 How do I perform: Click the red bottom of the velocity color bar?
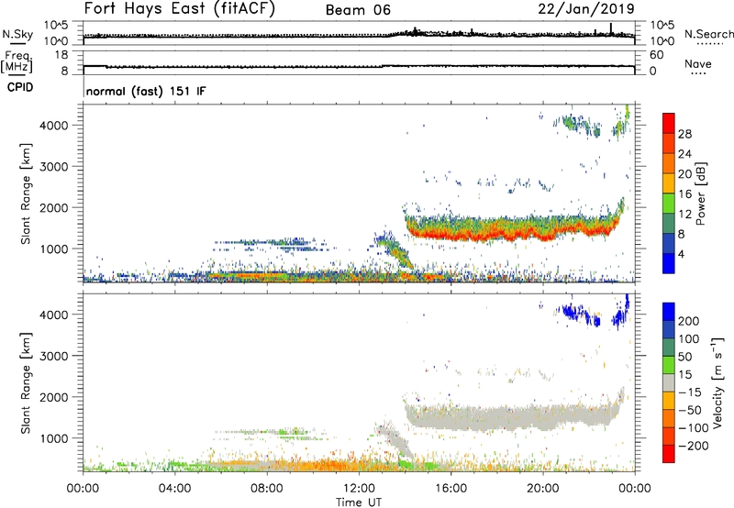[669, 454]
